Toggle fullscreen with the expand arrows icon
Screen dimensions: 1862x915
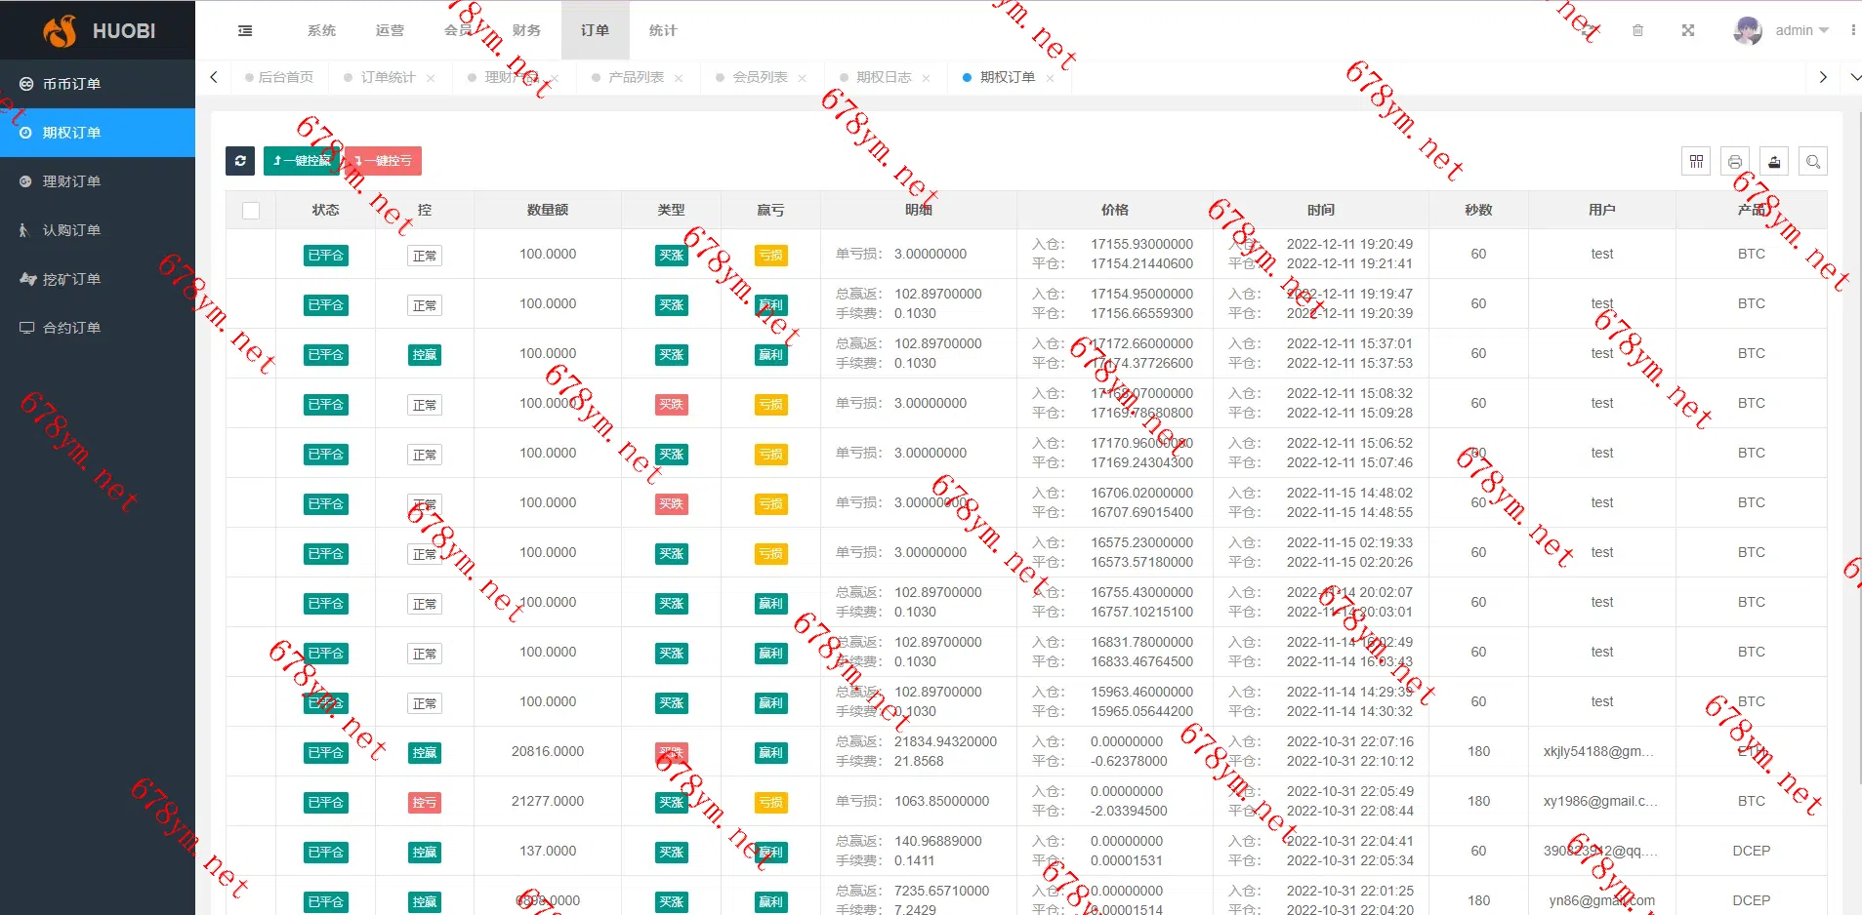[x=1687, y=30]
